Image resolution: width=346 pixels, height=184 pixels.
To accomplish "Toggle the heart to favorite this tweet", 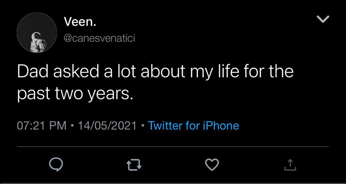I will coord(212,164).
